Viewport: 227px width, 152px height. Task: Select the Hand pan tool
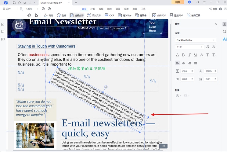coord(29,15)
